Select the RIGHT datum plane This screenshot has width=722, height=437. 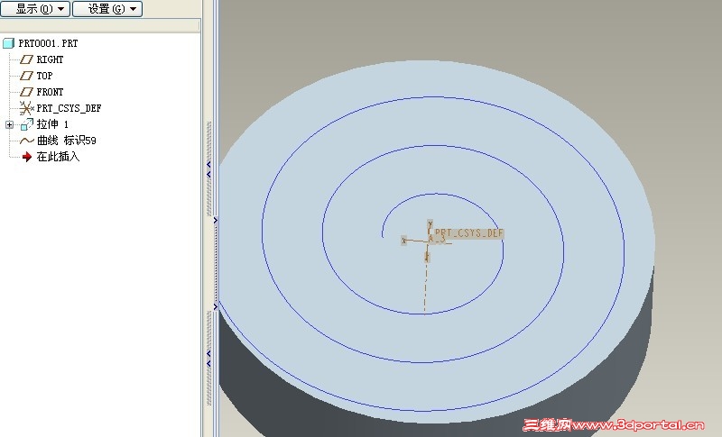(50, 59)
